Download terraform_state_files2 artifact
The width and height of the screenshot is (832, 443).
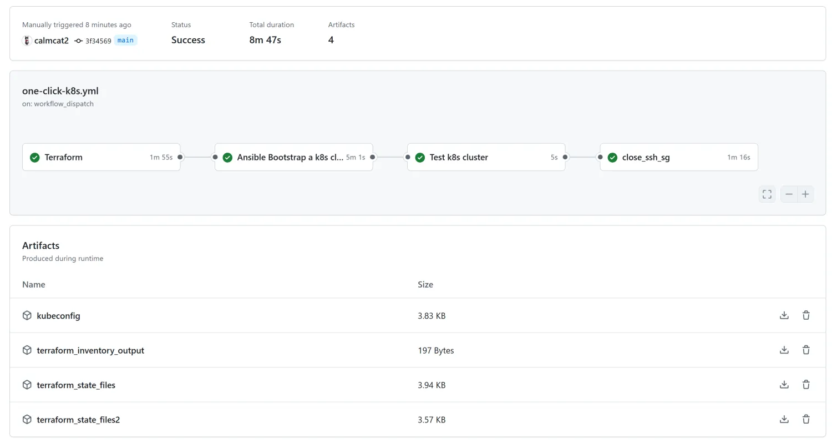[784, 420]
